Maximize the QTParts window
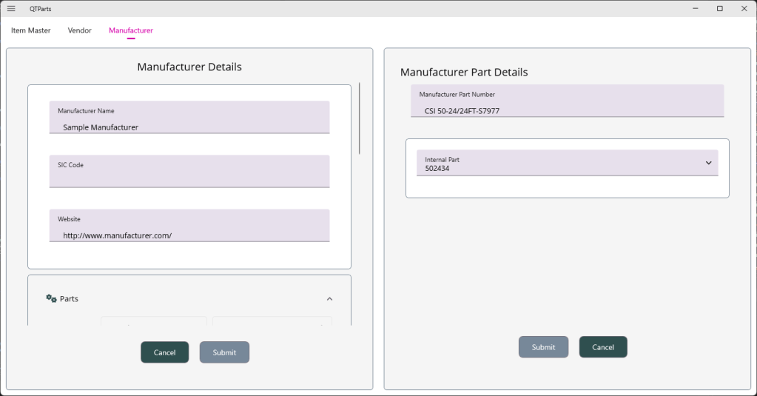Viewport: 757px width, 396px height. 719,9
